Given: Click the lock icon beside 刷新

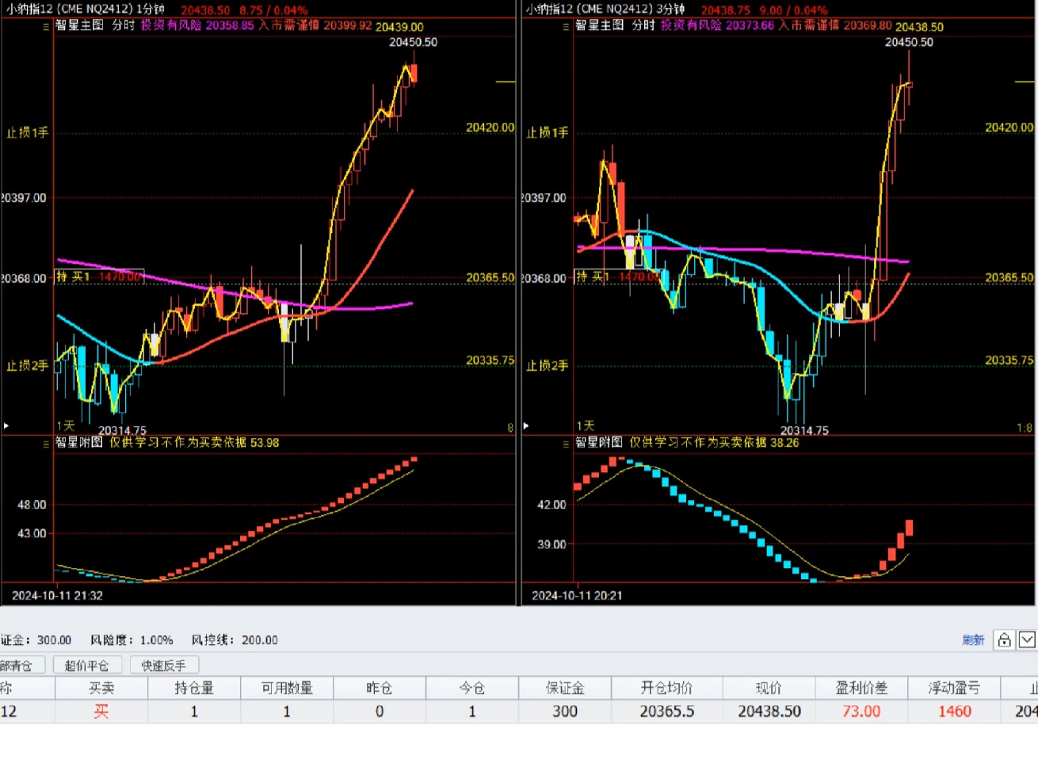Looking at the screenshot, I should tap(1004, 640).
